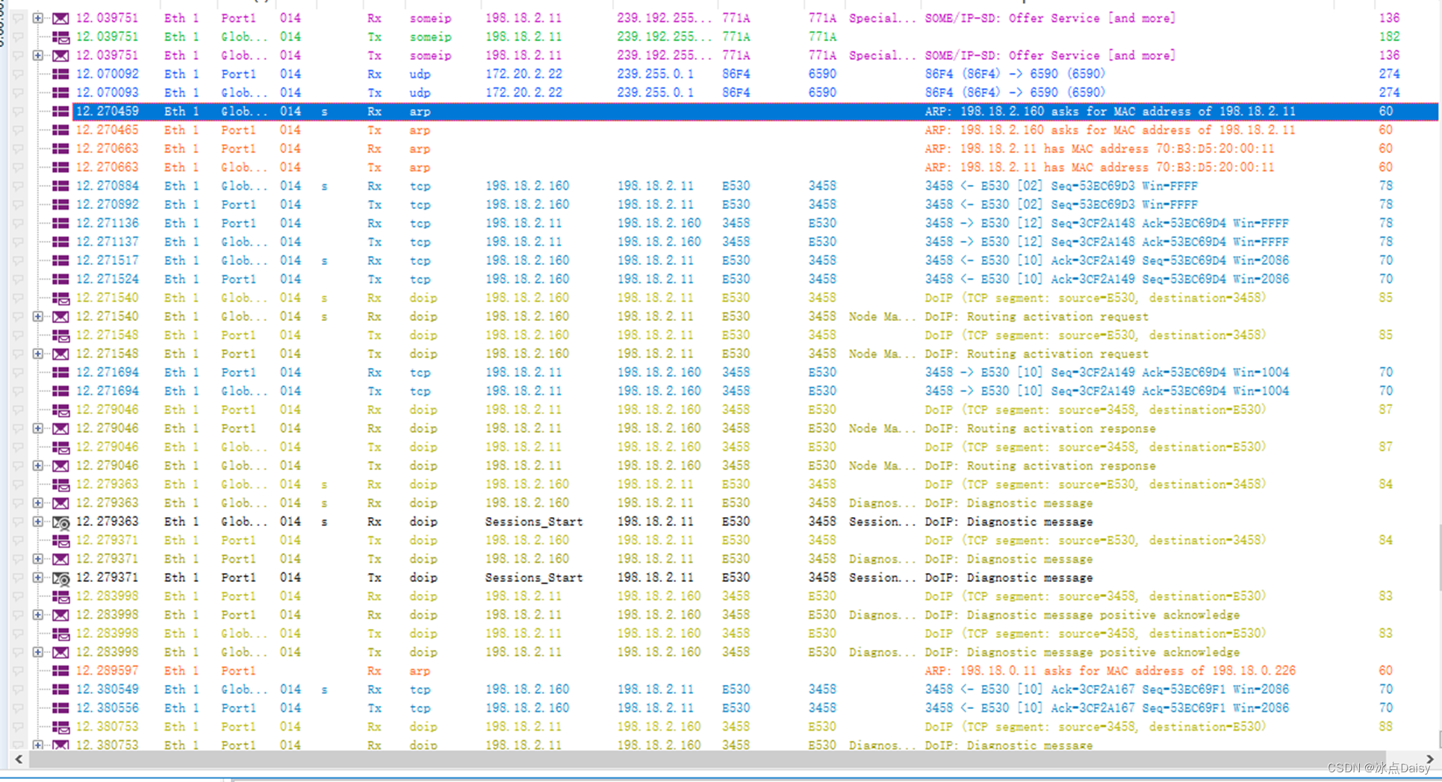This screenshot has width=1442, height=782.
Task: Click the magnifier icon on the Sessions_Start Rx frame
Action: coord(62,522)
